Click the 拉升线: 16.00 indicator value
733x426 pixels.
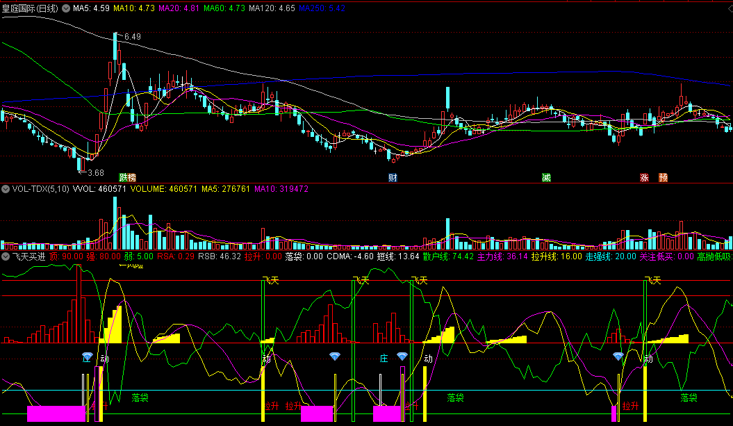tap(557, 256)
